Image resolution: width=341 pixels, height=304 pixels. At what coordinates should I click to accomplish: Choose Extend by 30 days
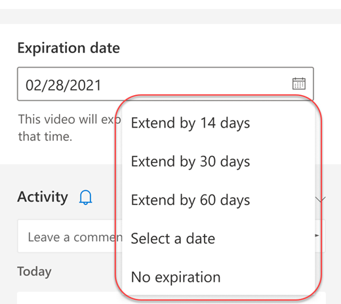pos(190,162)
